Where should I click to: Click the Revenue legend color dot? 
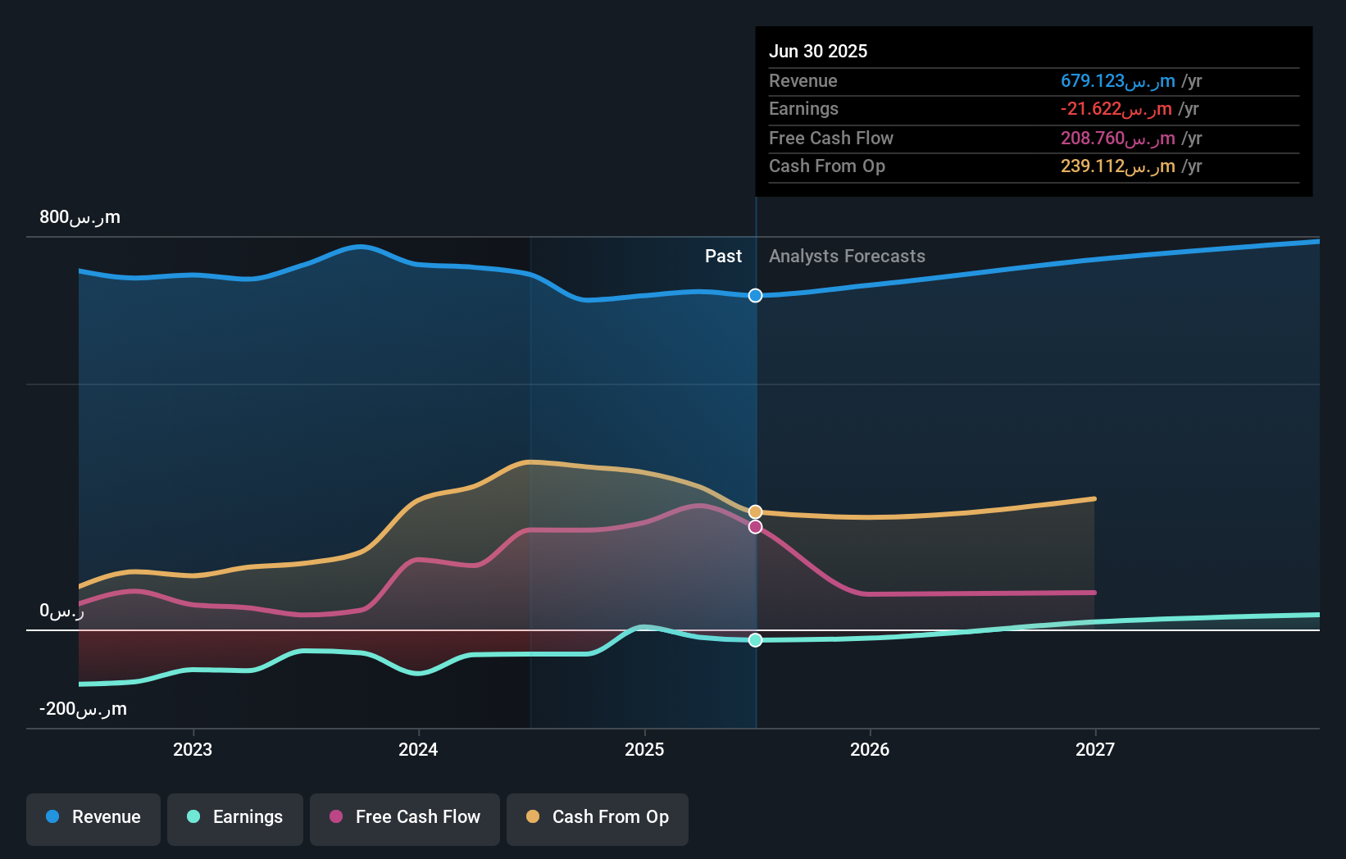[51, 817]
